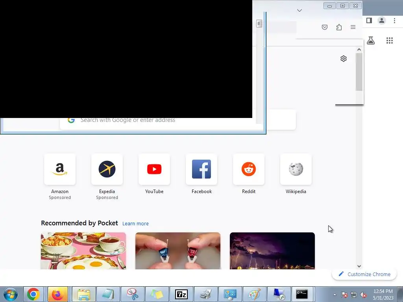Switch to Chrome on the taskbar
The height and width of the screenshot is (302, 403).
tap(33, 294)
